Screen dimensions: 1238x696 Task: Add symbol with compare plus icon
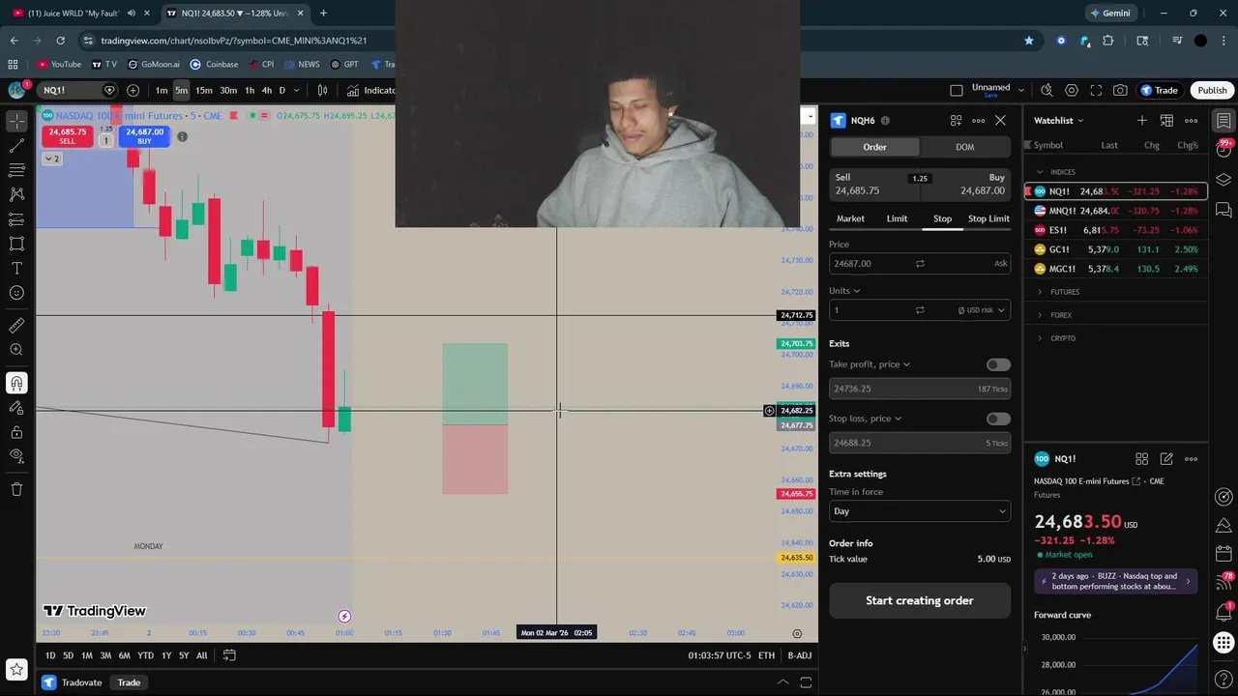(133, 90)
